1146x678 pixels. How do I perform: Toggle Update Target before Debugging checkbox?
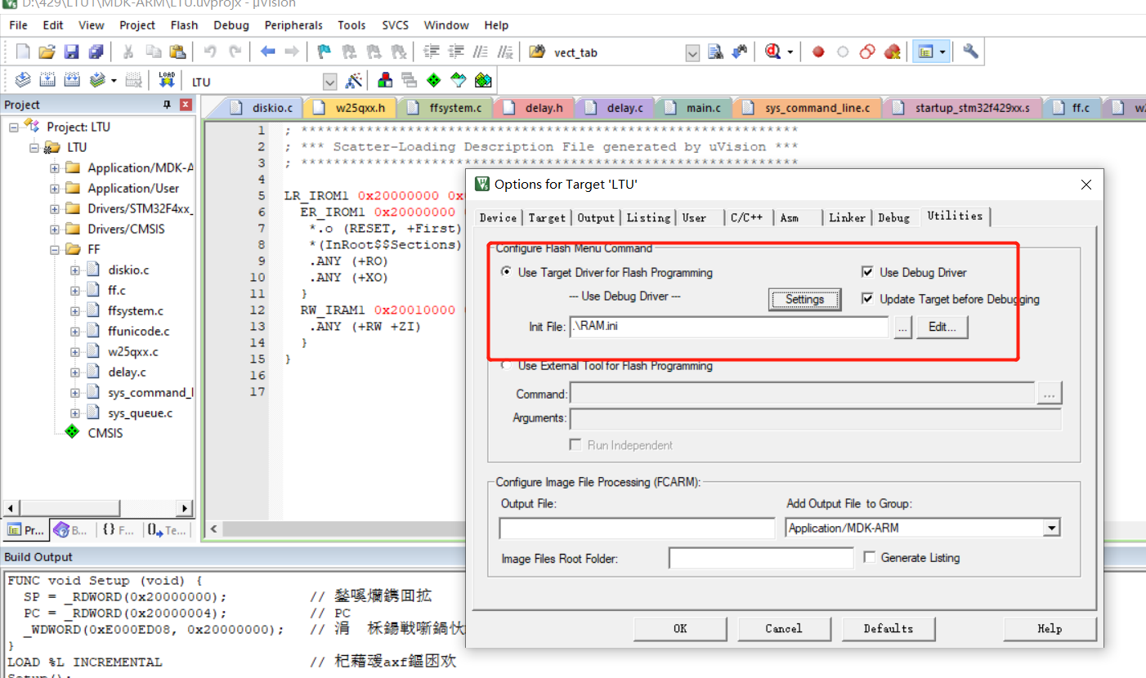[866, 299]
